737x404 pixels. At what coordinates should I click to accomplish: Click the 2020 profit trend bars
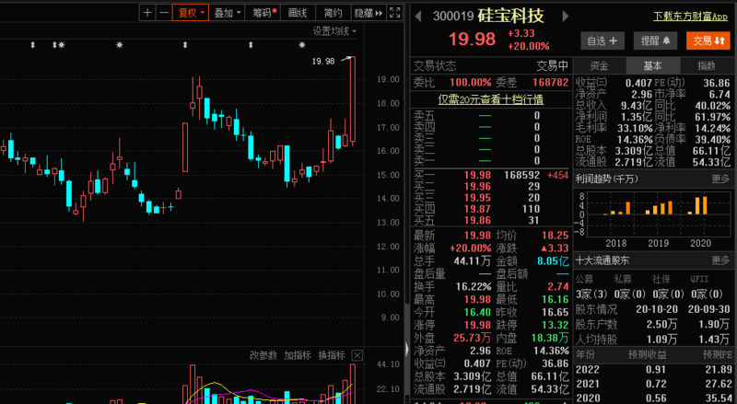click(698, 206)
